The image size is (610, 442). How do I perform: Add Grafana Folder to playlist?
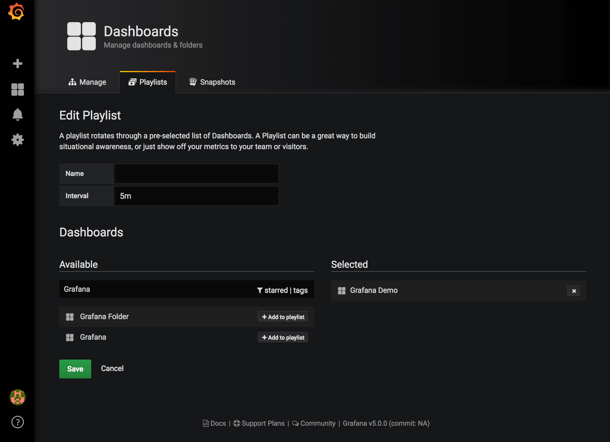pos(283,317)
